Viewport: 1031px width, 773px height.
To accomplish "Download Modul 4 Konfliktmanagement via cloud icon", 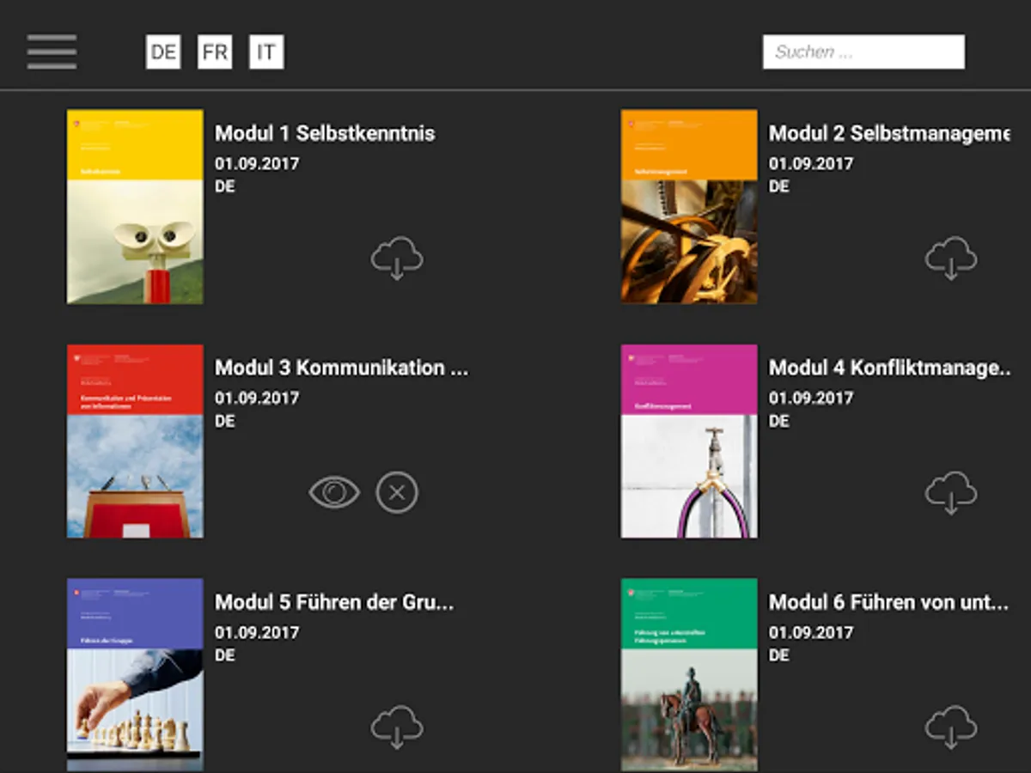I will (951, 493).
